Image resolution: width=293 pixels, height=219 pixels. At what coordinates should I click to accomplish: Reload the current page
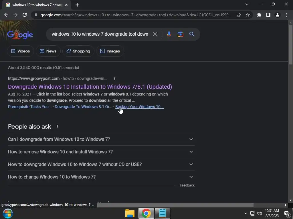(25, 15)
